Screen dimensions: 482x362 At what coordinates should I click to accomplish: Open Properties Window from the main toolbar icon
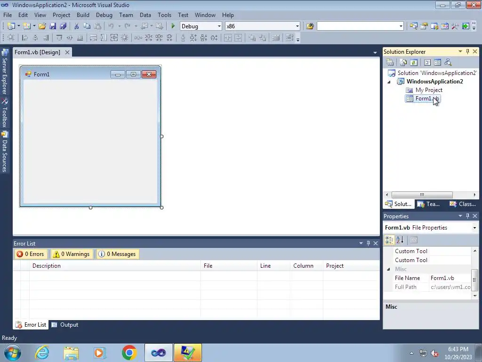[424, 26]
